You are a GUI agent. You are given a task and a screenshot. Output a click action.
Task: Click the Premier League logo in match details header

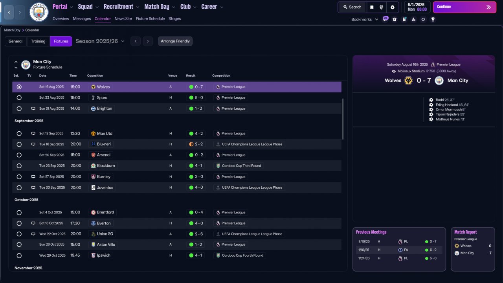click(x=433, y=64)
